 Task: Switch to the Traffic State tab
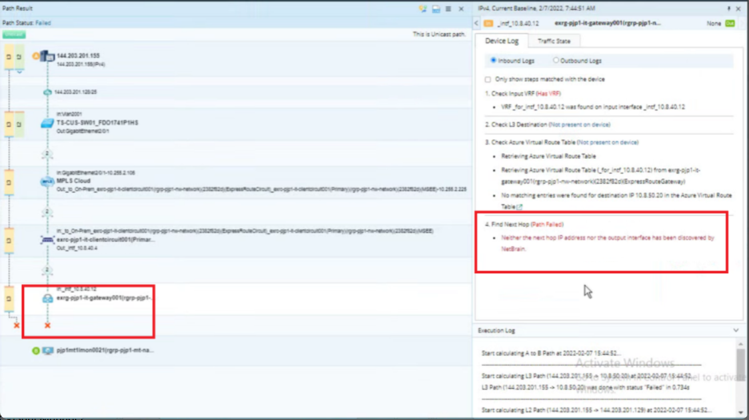point(554,41)
